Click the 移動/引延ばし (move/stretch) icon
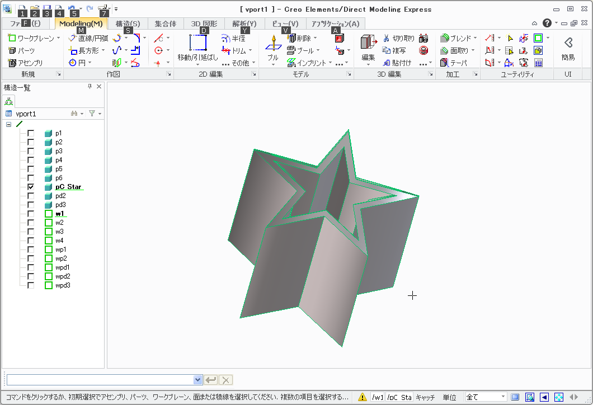Screen dimensions: 593x405 point(197,44)
